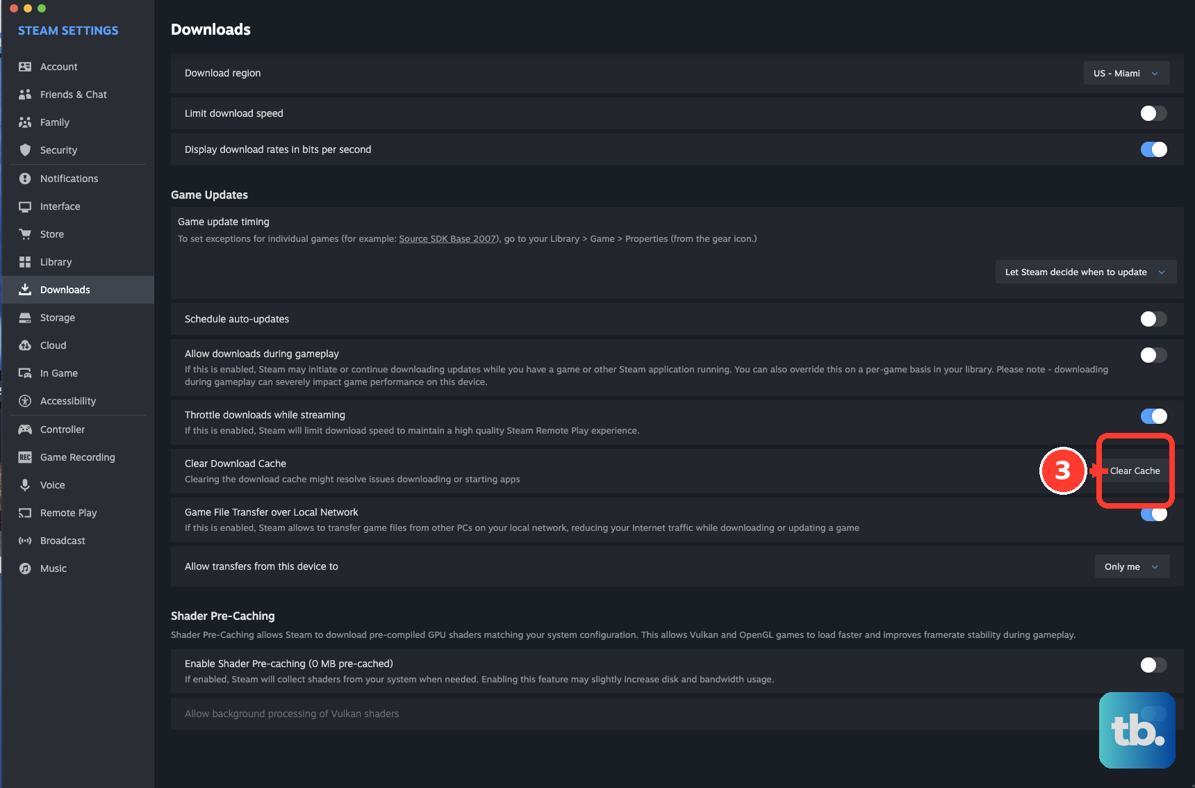
Task: Open Cloud settings page
Action: click(78, 345)
